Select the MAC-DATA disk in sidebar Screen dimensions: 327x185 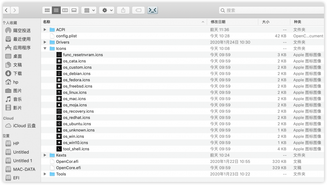point(20,169)
